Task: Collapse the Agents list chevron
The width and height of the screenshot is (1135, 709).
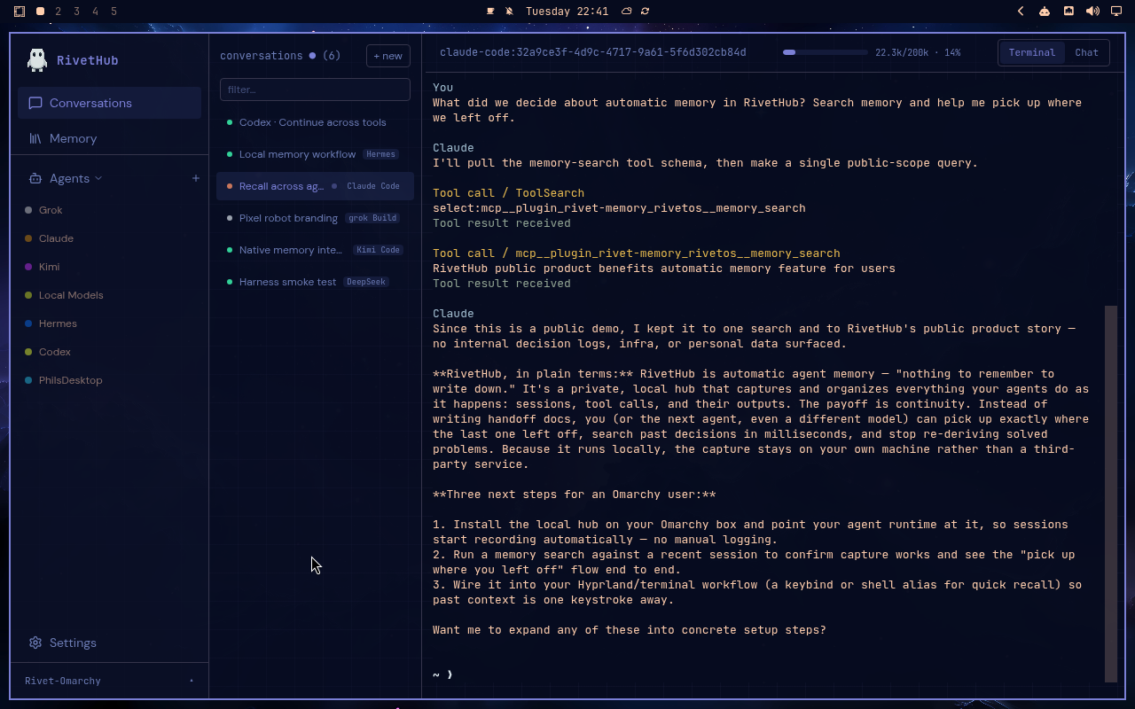Action: (x=98, y=178)
